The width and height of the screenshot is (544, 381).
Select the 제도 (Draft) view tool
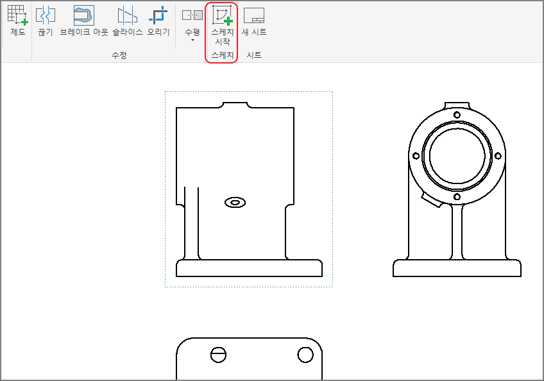pos(18,21)
